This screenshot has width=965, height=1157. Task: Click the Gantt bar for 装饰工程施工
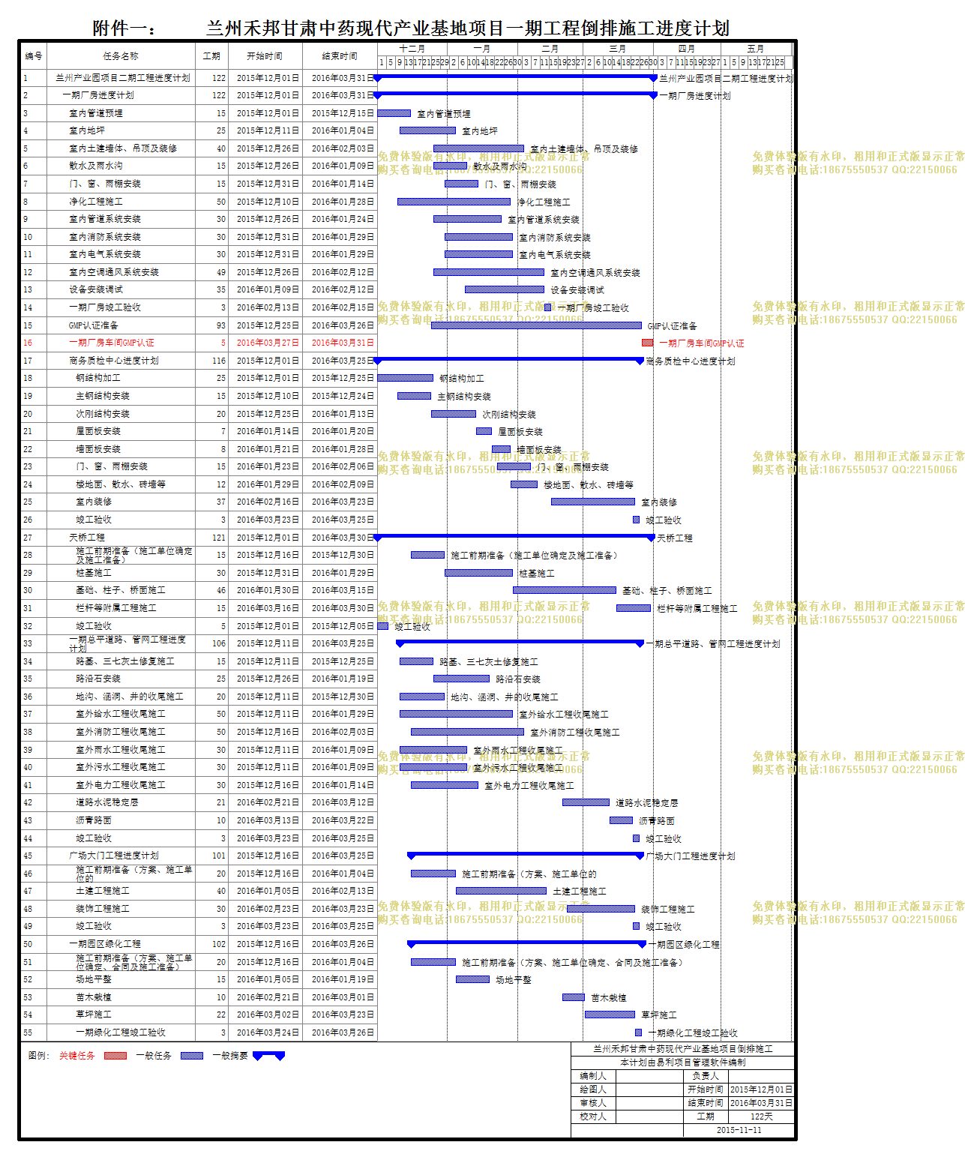point(601,909)
